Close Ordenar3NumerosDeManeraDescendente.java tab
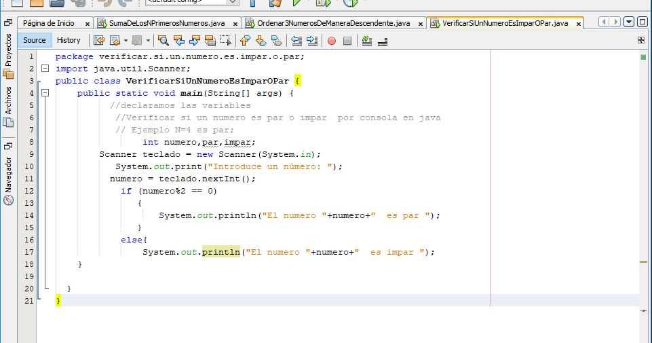The image size is (652, 343). coord(421,24)
